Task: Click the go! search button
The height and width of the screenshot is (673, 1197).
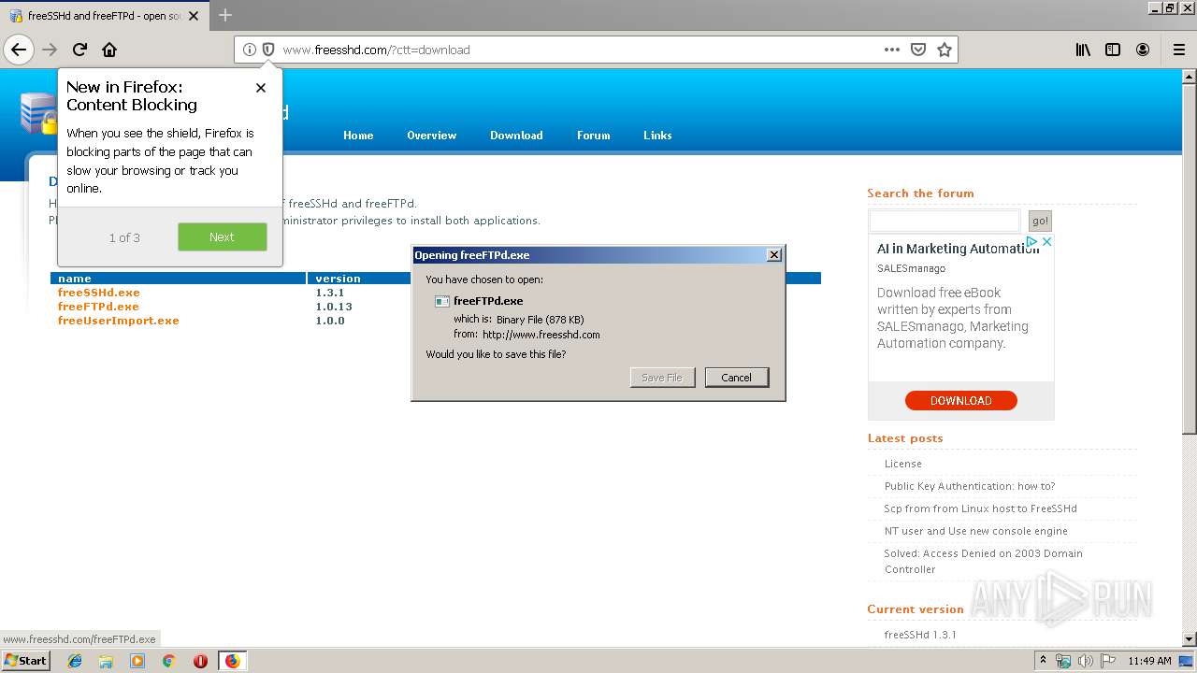Action: coord(1040,221)
